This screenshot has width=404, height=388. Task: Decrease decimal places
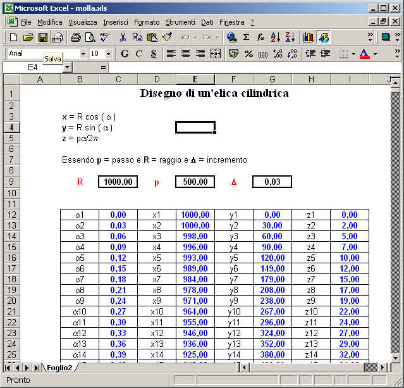pyautogui.click(x=292, y=54)
